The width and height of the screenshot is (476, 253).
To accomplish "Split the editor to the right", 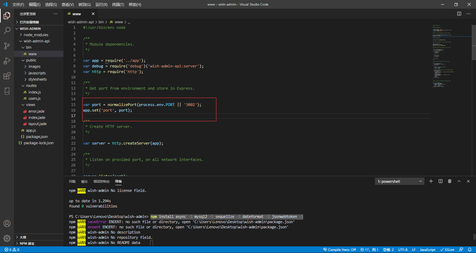I will [459, 14].
